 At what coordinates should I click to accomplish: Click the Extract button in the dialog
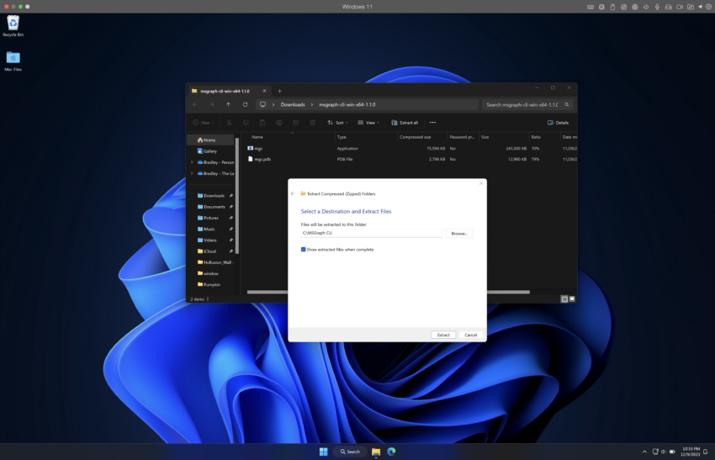pyautogui.click(x=443, y=335)
